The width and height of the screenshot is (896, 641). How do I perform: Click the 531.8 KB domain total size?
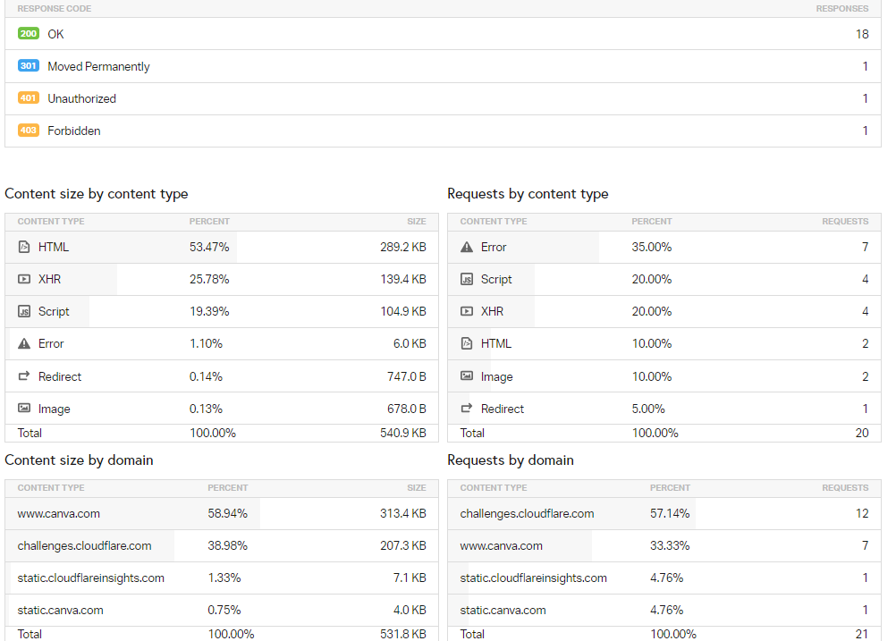[x=403, y=634]
